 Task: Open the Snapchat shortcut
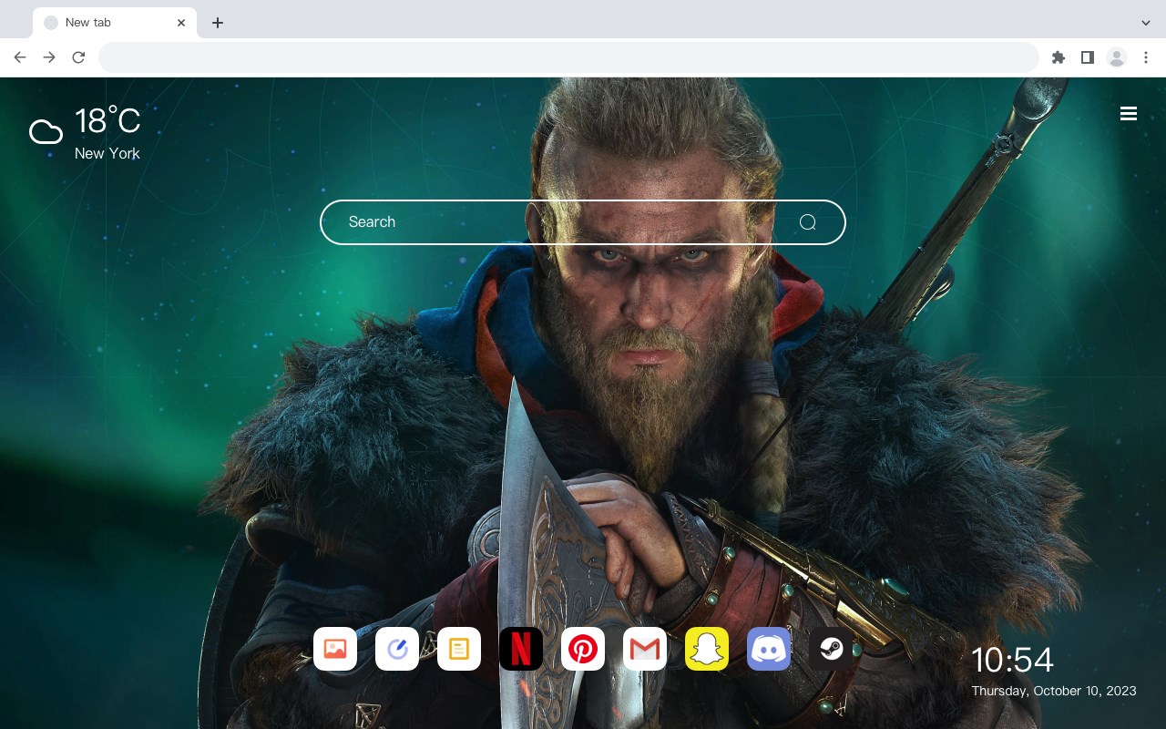707,649
